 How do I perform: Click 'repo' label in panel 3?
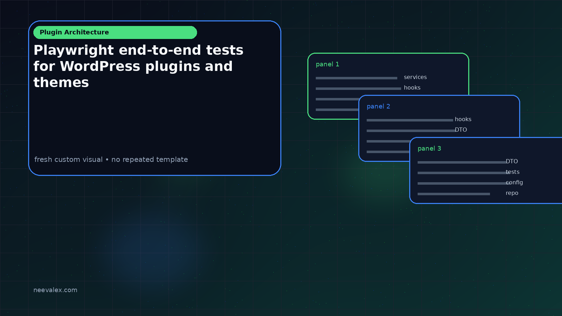[x=512, y=193]
